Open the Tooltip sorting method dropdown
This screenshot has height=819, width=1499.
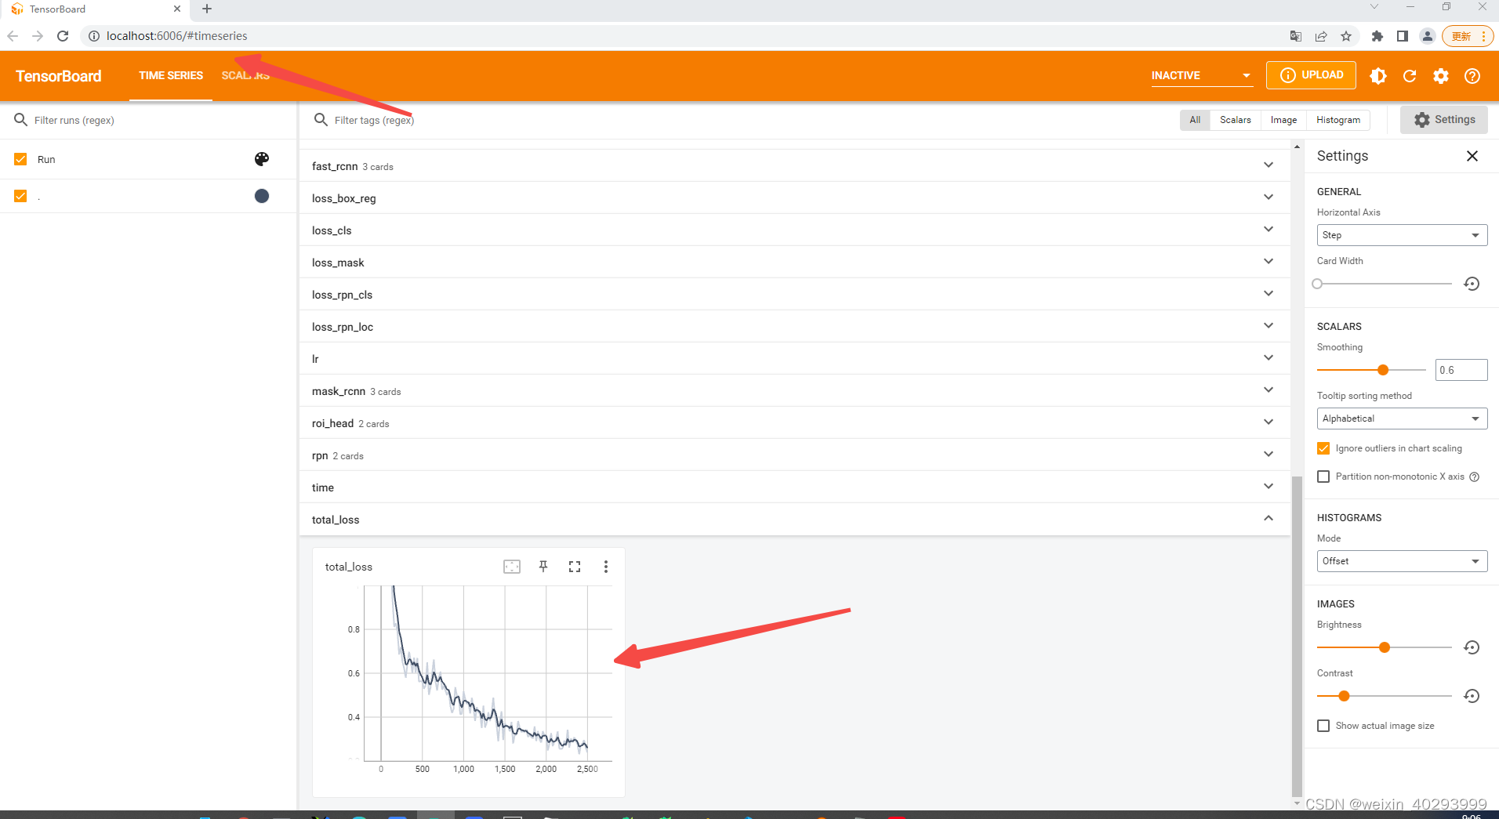coord(1402,419)
